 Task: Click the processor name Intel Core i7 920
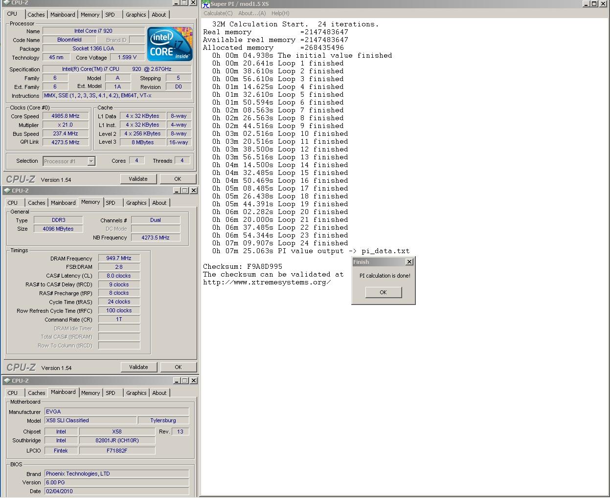point(93,31)
